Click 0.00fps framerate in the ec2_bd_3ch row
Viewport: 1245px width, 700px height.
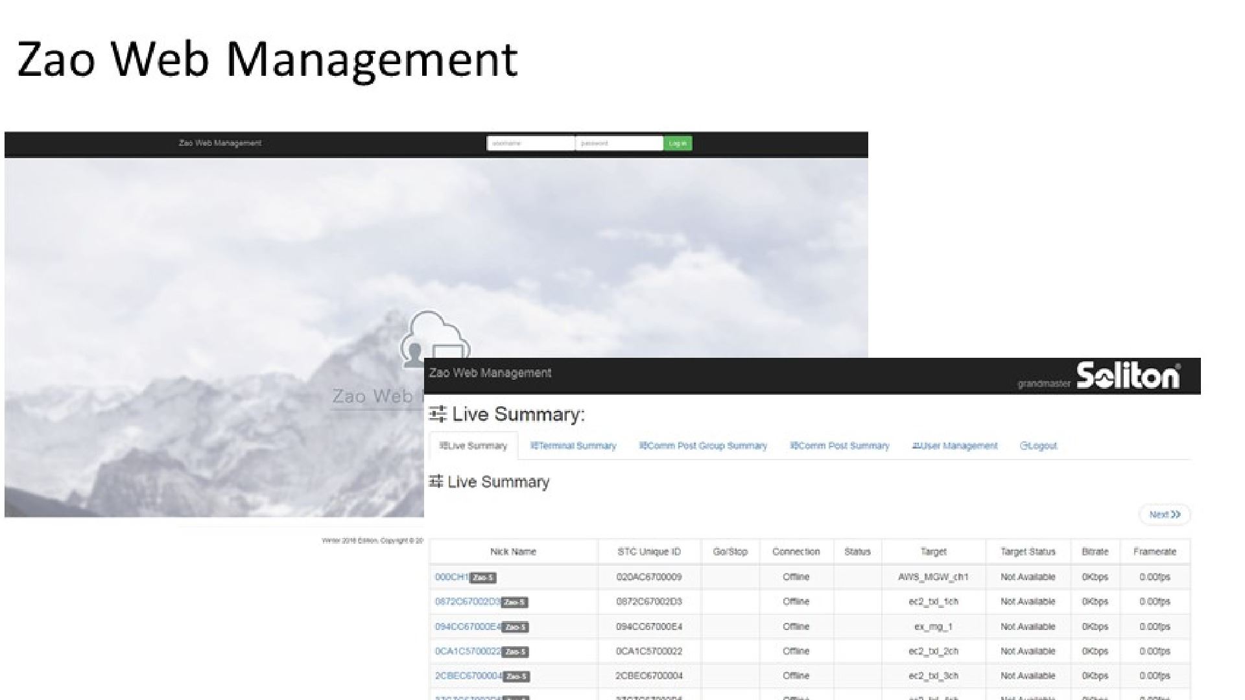[1155, 675]
